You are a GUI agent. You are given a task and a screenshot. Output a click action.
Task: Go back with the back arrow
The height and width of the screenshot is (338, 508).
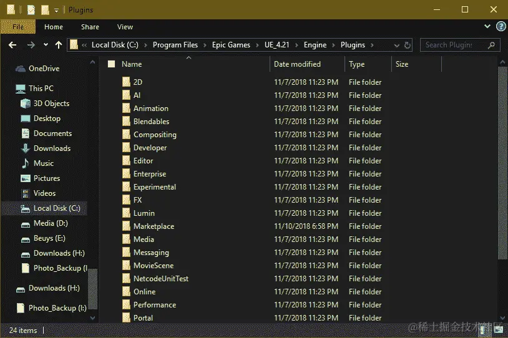click(12, 45)
